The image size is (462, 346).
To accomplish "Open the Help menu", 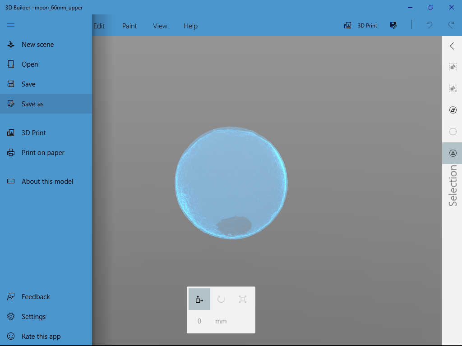I will pos(190,26).
